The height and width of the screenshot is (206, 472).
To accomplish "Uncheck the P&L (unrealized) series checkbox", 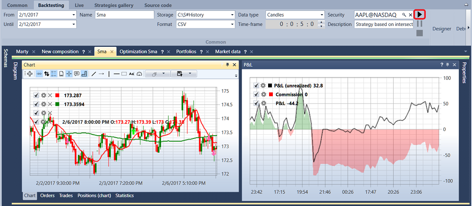I will pos(256,86).
